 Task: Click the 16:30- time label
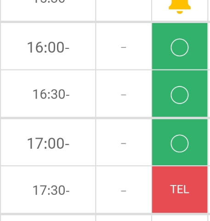pyautogui.click(x=51, y=94)
